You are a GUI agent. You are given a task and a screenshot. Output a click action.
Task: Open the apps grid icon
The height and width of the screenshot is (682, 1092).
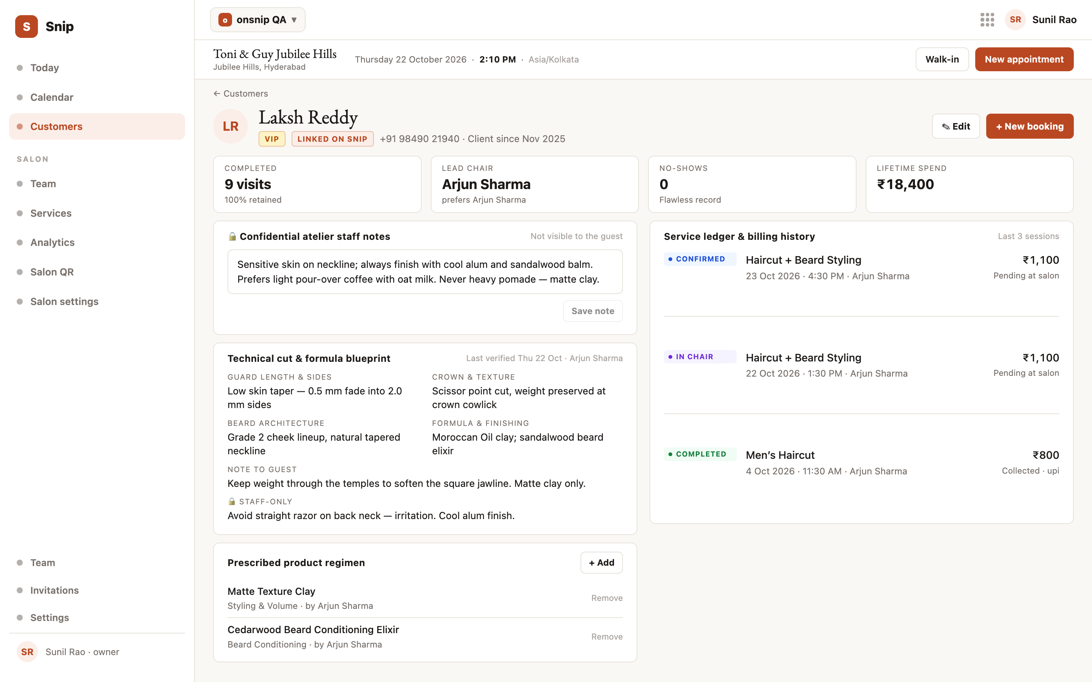[x=987, y=20]
